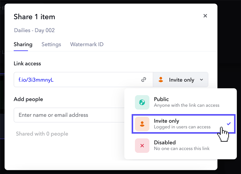Viewport: 241px width, 174px height.
Task: Choose Disabled link access option
Action: coord(184,146)
